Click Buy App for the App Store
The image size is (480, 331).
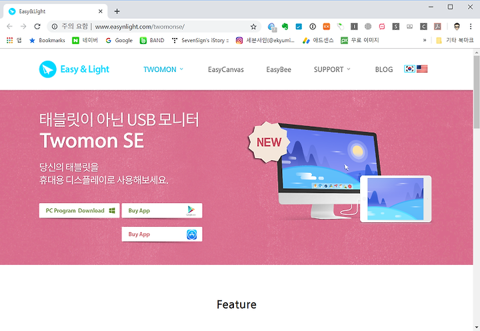click(x=162, y=234)
